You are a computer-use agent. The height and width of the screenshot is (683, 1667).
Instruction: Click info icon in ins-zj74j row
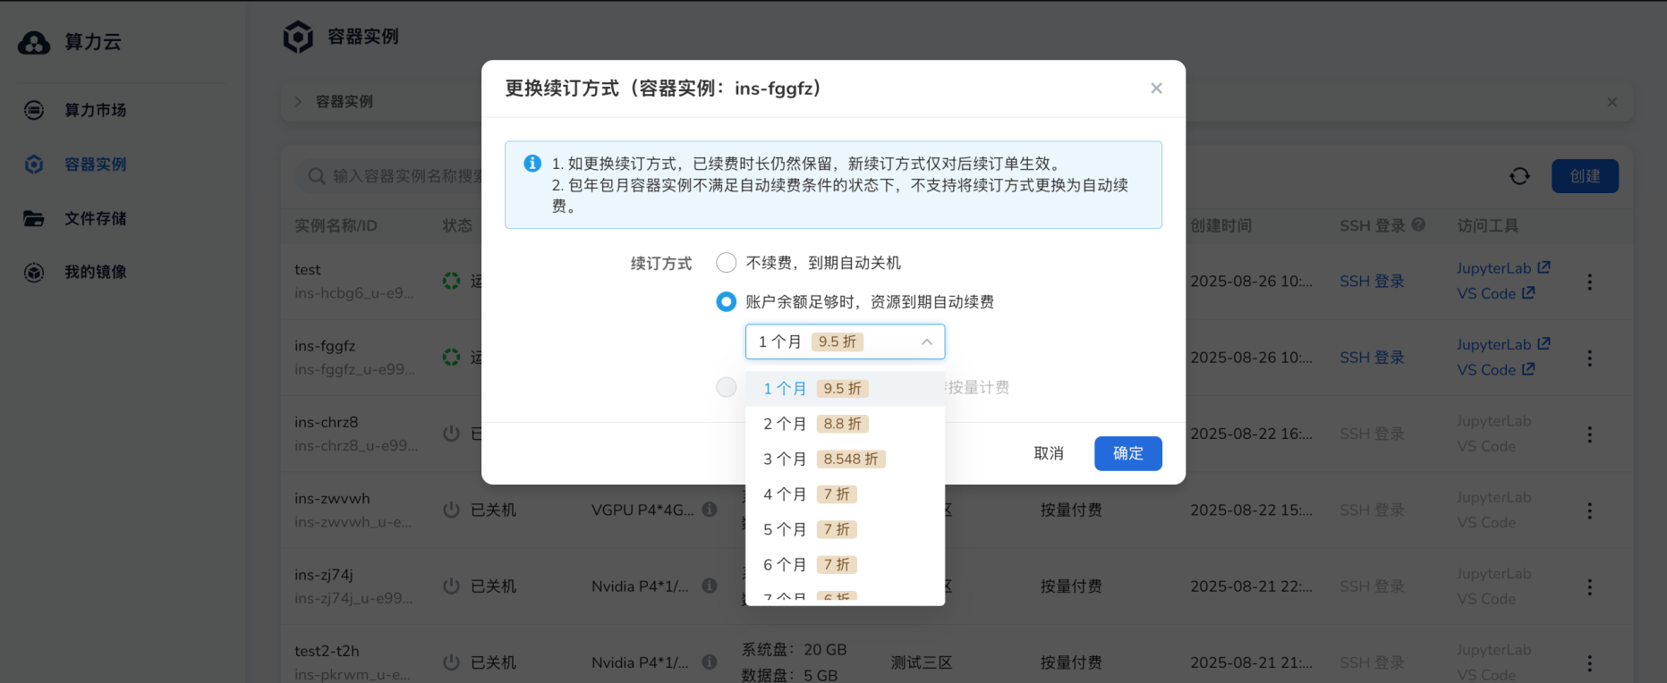click(710, 586)
